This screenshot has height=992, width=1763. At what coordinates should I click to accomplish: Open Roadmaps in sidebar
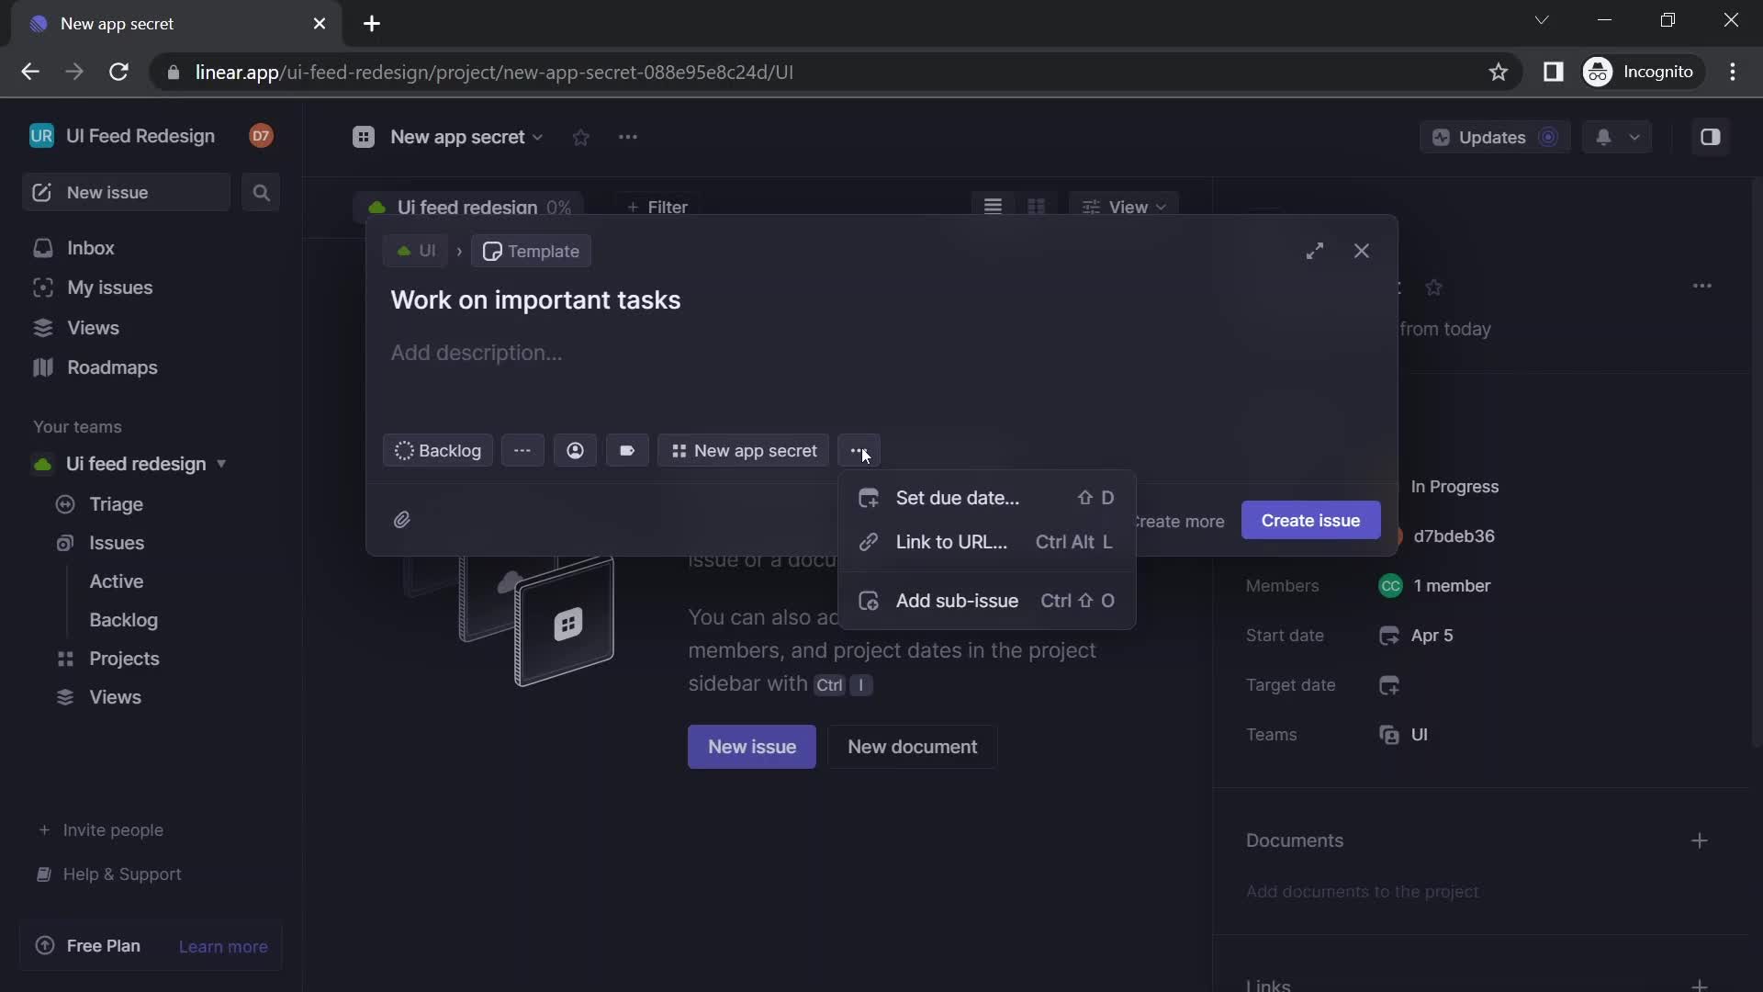coord(112,367)
